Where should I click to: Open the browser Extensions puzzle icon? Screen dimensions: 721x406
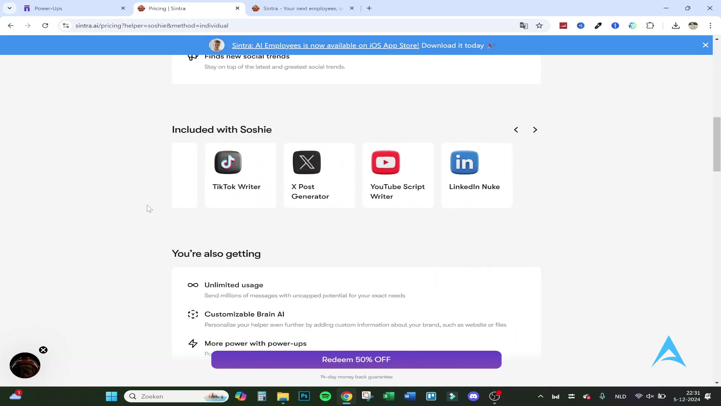[x=650, y=26]
